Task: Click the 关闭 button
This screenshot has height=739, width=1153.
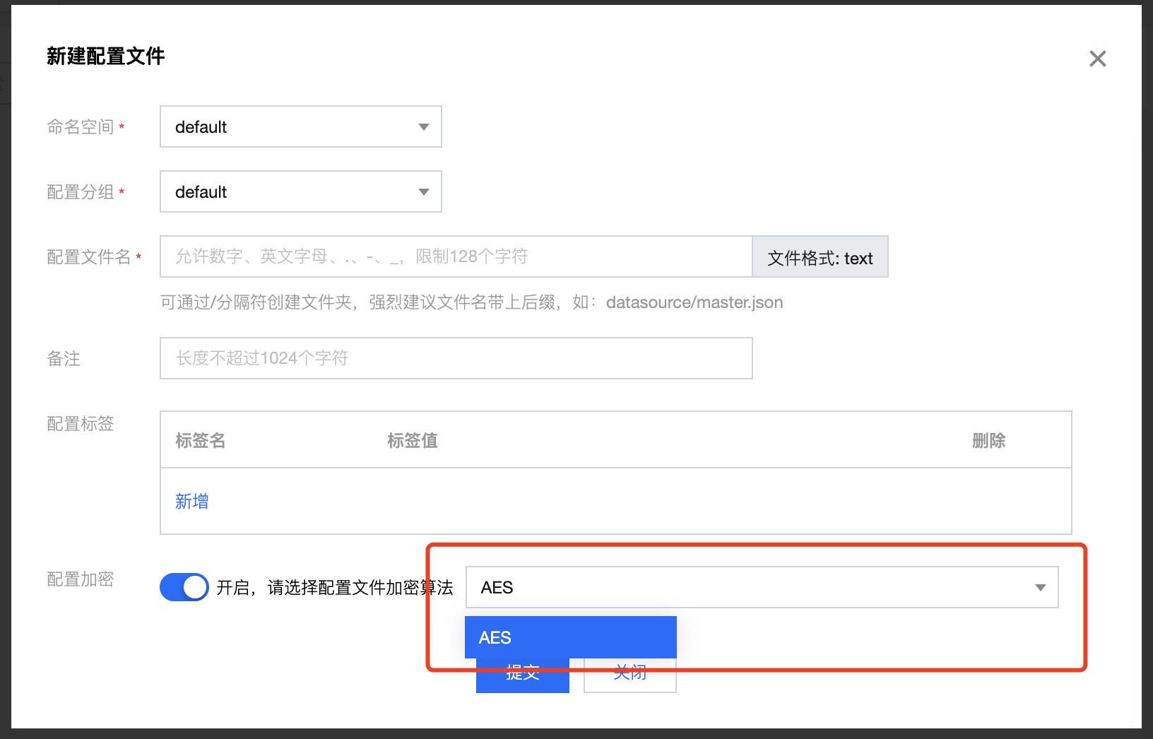Action: [629, 678]
